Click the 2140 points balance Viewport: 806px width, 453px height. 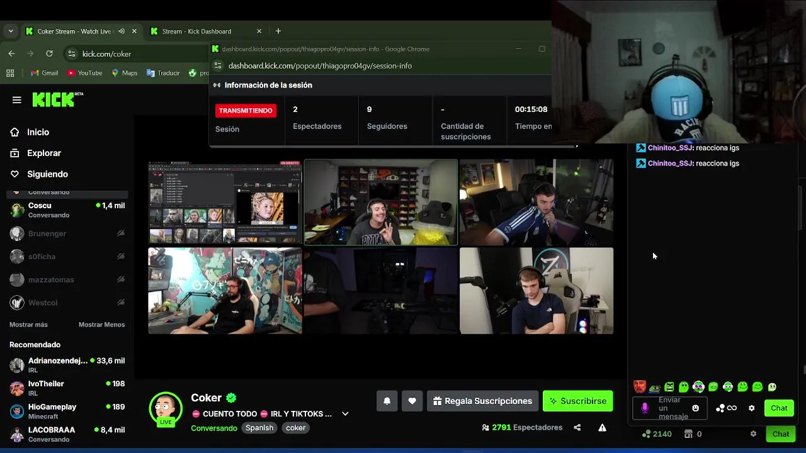[x=657, y=433]
